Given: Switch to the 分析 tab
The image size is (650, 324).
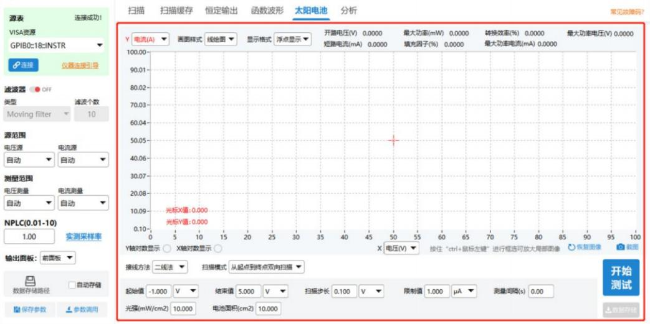Looking at the screenshot, I should tap(348, 11).
